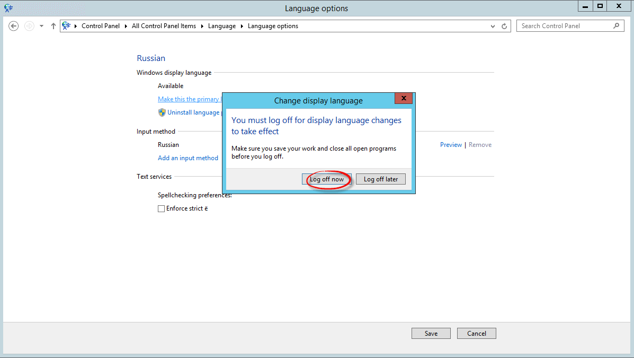Navigate to the Language breadcrumb

221,26
